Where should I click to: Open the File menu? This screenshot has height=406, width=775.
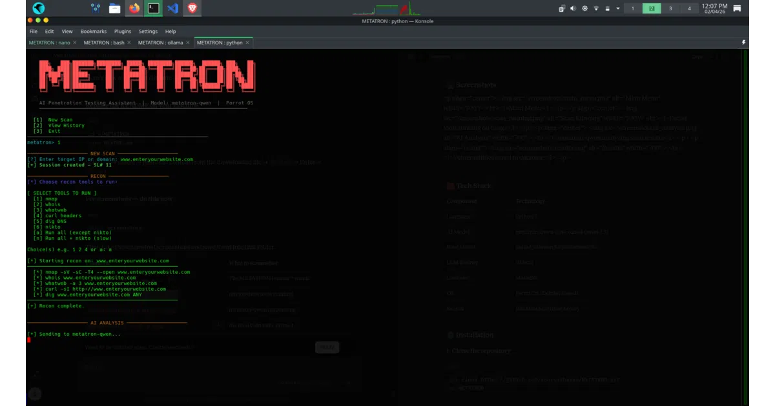pos(33,31)
